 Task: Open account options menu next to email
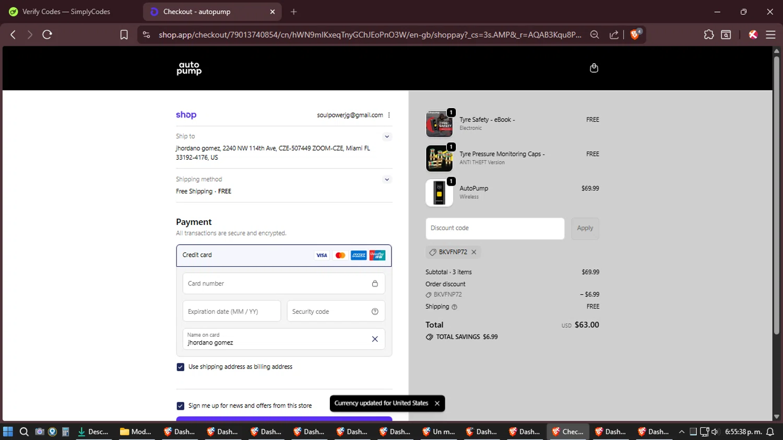(389, 115)
